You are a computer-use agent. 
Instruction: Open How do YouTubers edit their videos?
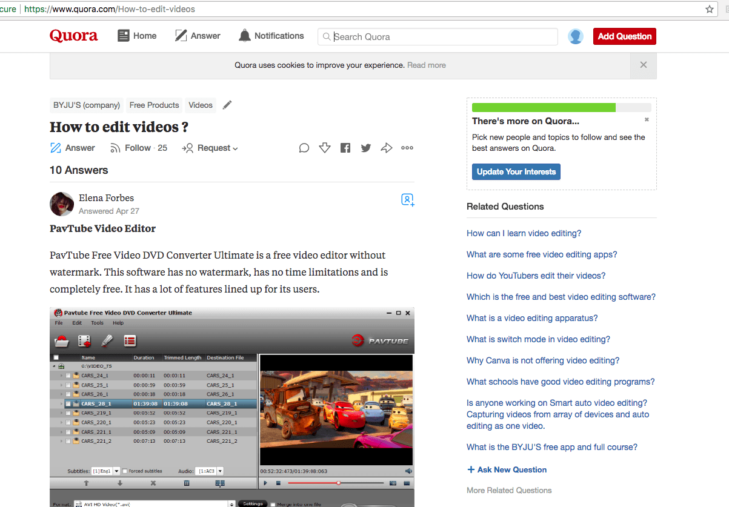coord(536,276)
